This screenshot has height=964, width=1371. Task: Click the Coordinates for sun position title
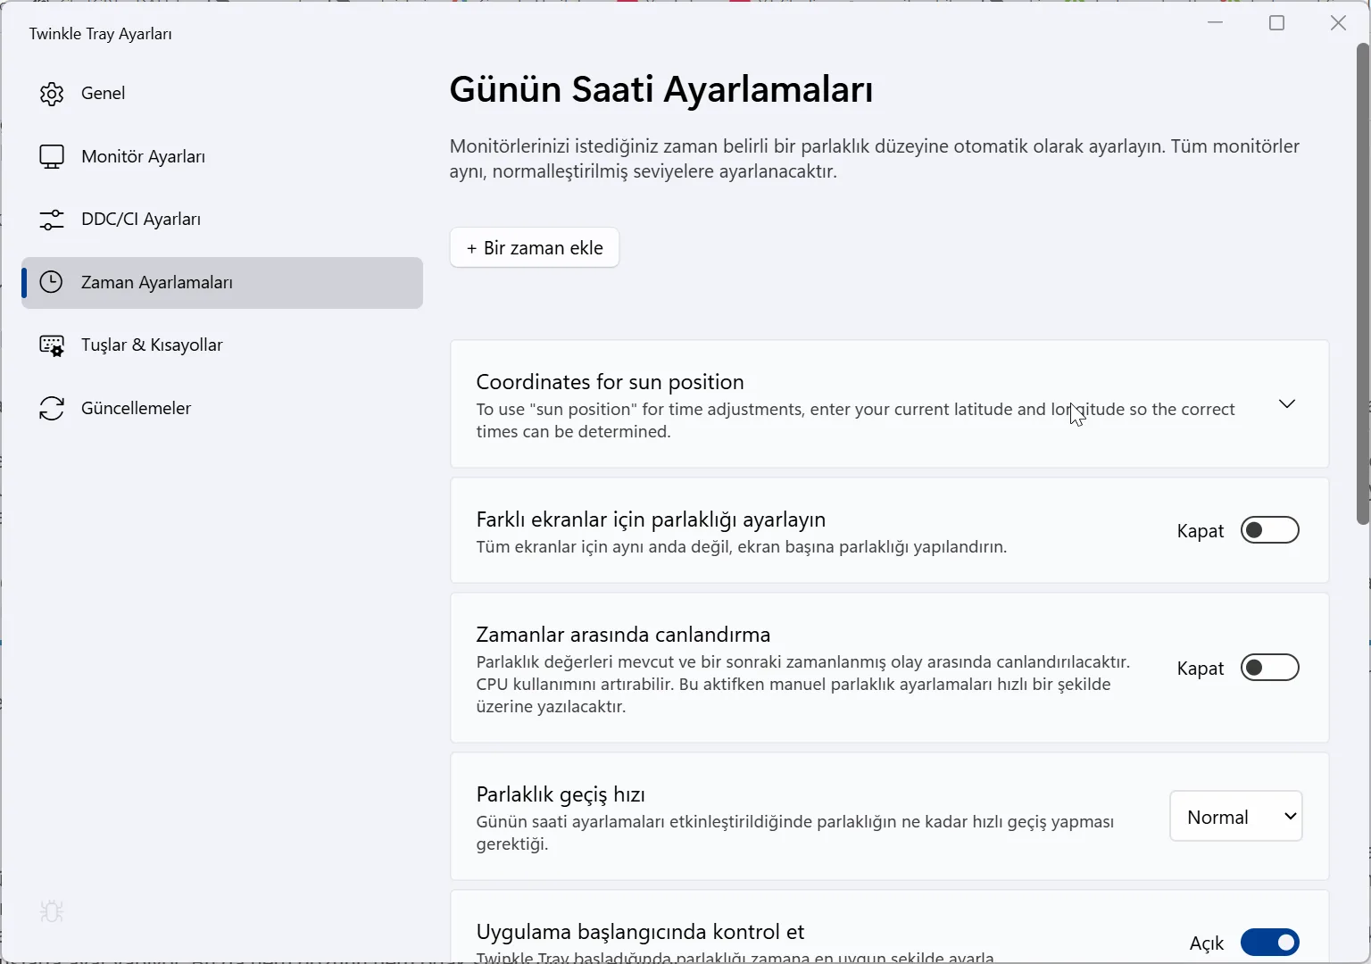(610, 382)
